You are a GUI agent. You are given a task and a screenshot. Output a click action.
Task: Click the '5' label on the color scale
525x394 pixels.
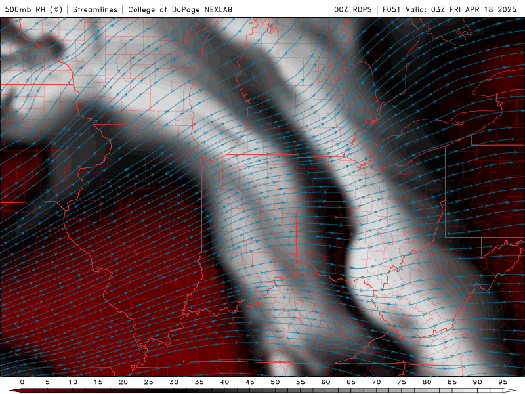point(47,382)
